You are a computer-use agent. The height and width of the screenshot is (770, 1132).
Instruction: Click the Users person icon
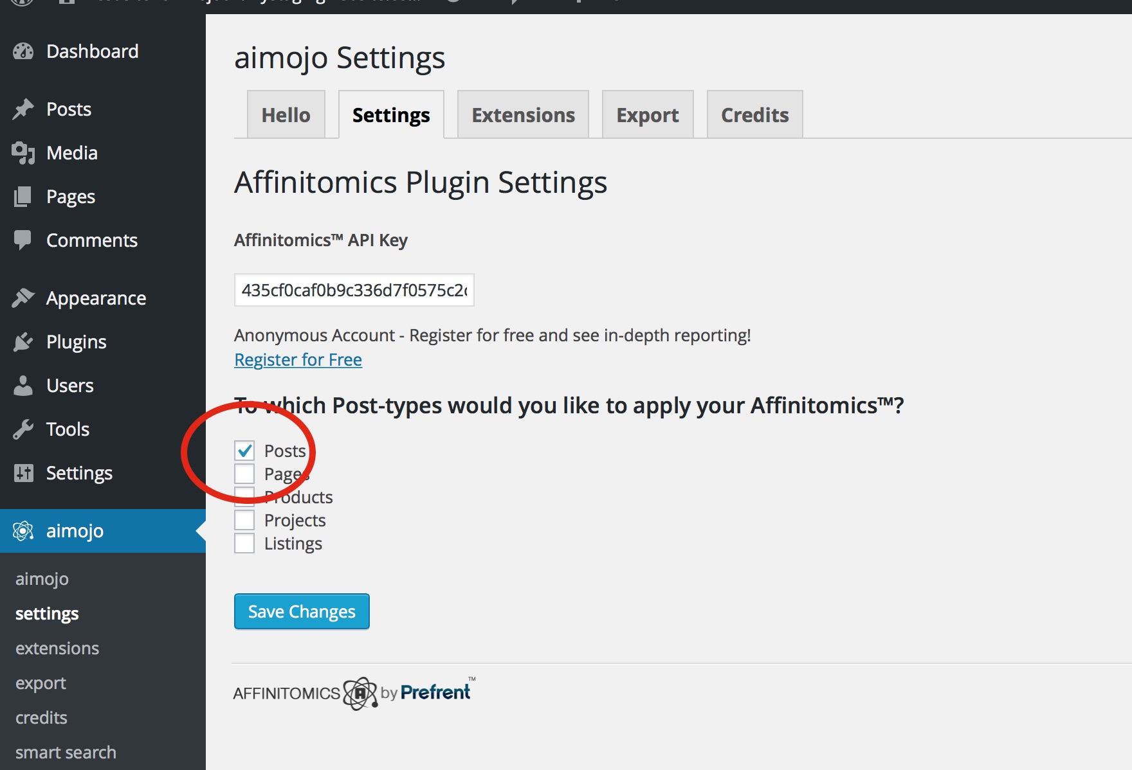[23, 386]
